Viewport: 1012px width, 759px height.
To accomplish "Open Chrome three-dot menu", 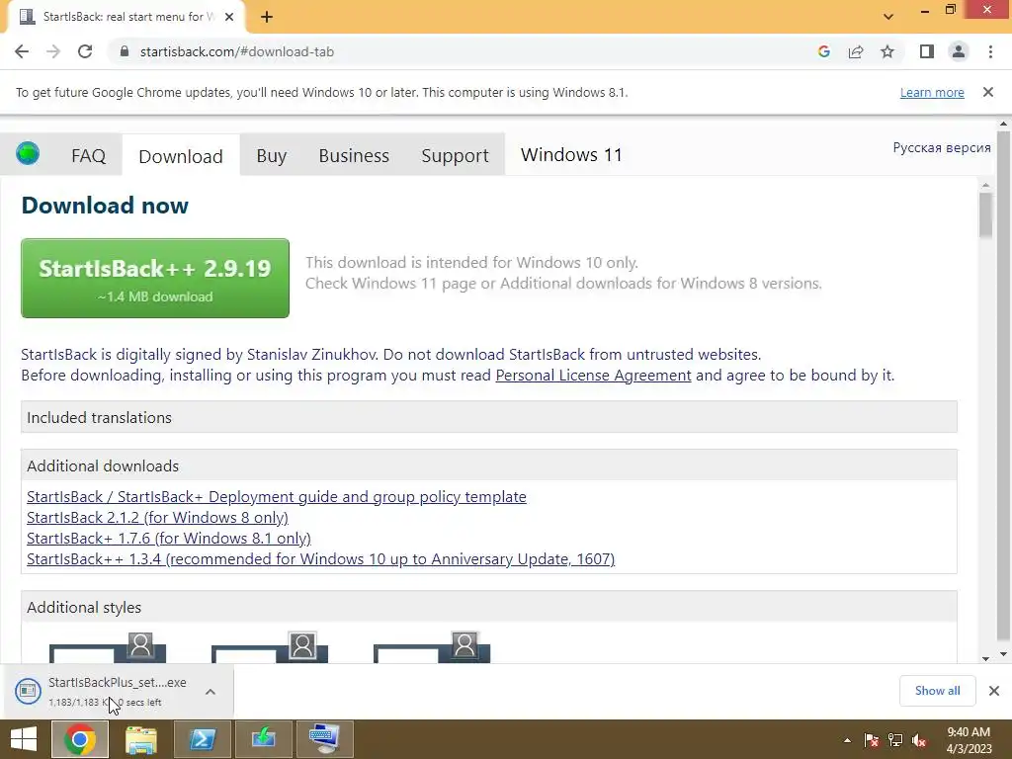I will tap(990, 51).
